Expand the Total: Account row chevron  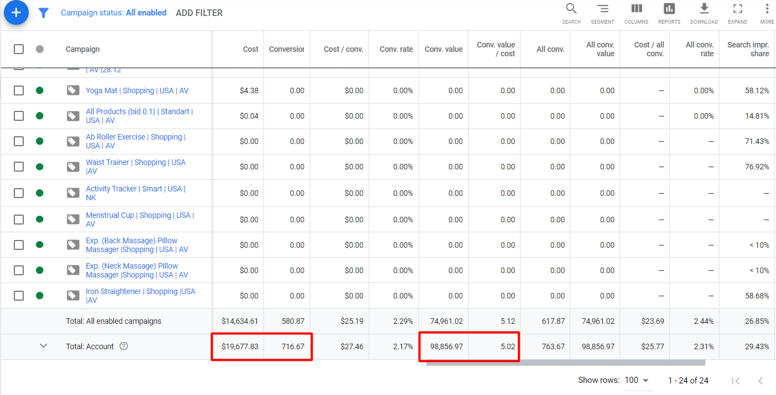click(44, 346)
